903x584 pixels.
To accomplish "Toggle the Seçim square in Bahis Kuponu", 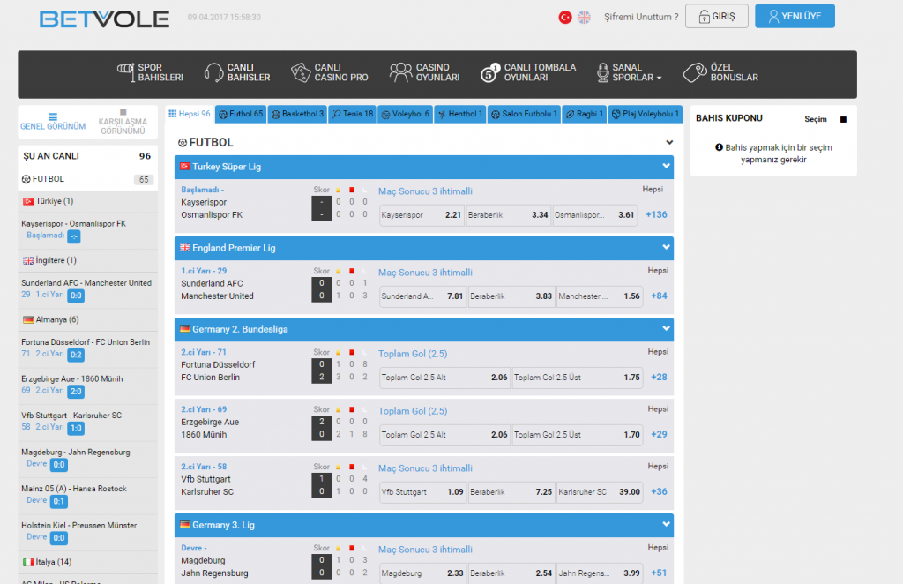I will [x=843, y=119].
